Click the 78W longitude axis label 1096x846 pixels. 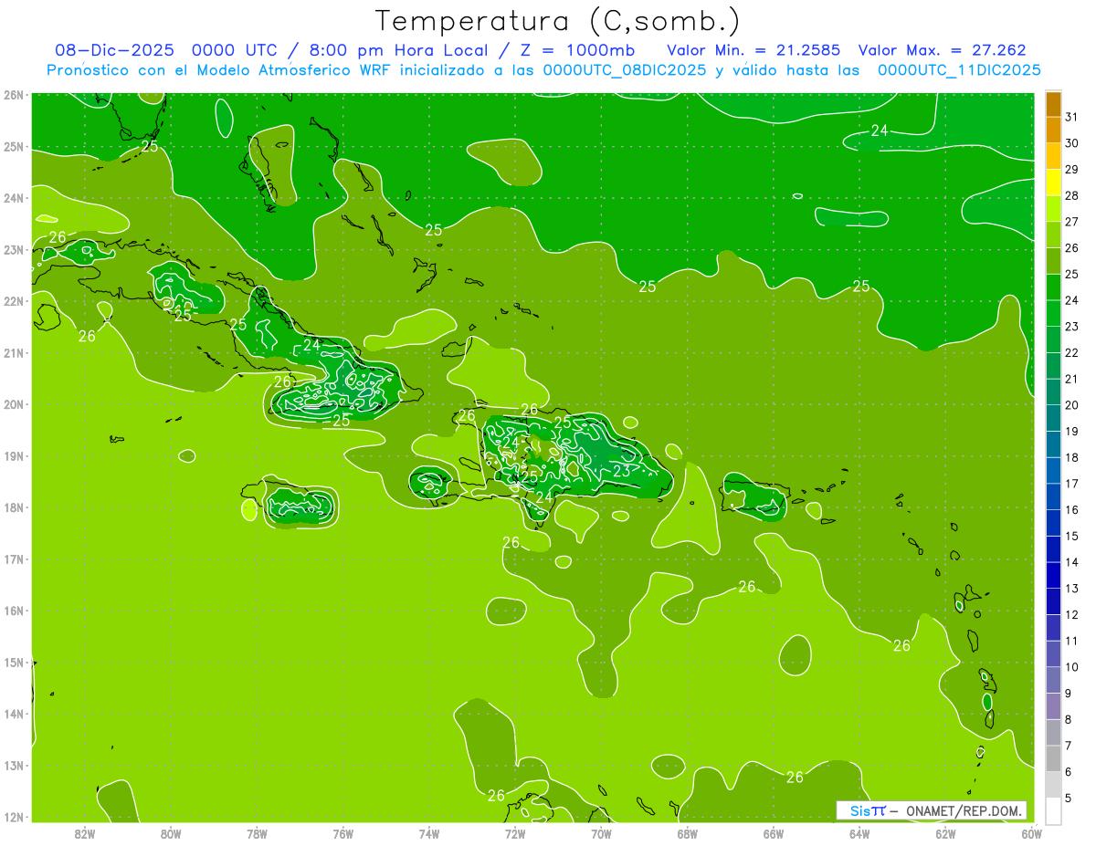point(257,833)
